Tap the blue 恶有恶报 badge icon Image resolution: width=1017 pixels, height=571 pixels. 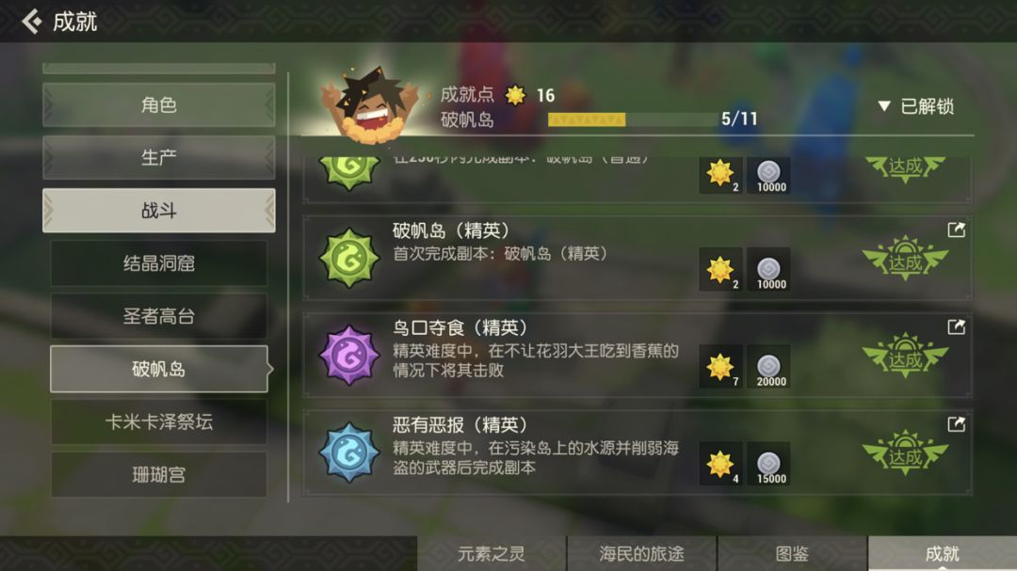tap(349, 452)
